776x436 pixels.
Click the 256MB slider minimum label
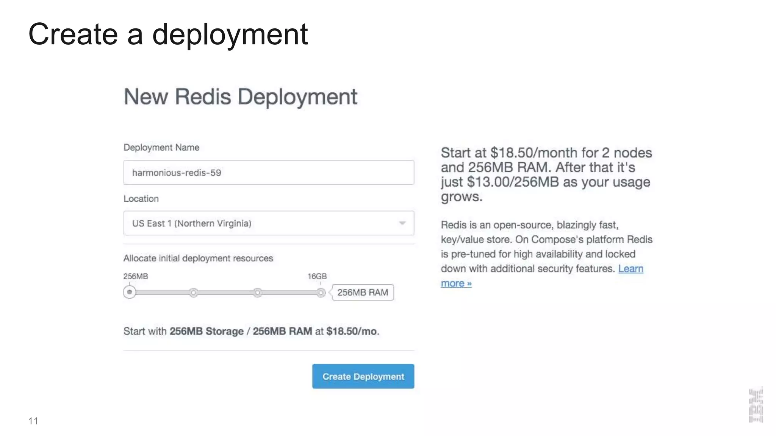coord(136,276)
